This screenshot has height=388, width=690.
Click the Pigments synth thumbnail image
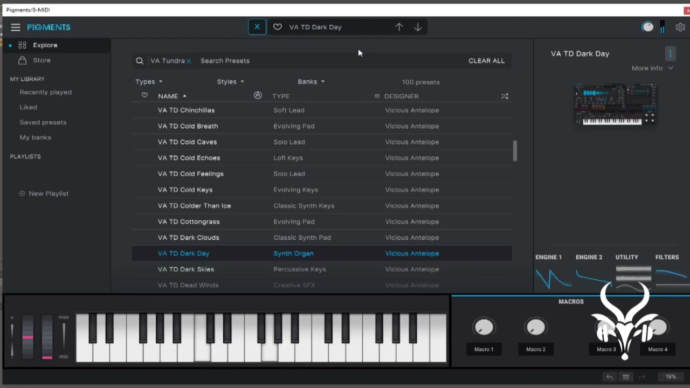[615, 105]
